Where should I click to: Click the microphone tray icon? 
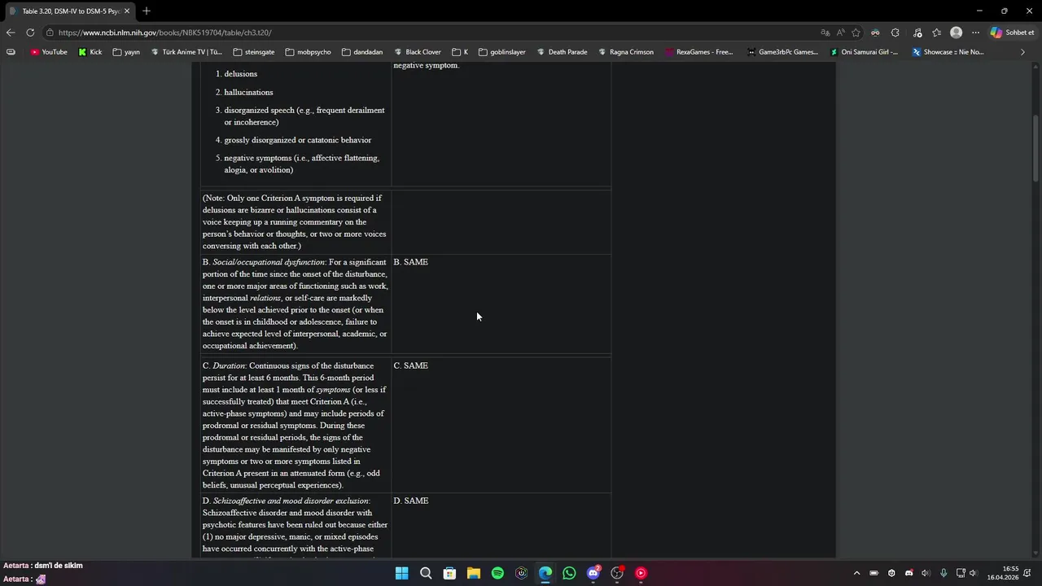tap(943, 573)
